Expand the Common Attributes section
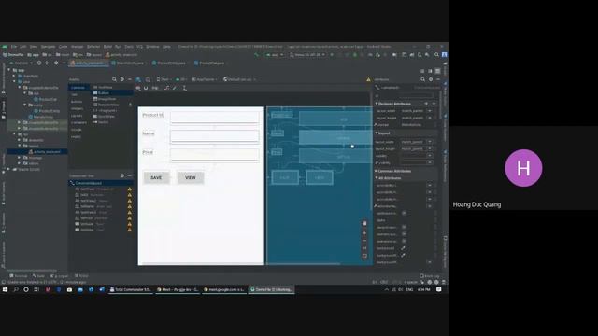Screen dimensions: 598x336 point(376,171)
